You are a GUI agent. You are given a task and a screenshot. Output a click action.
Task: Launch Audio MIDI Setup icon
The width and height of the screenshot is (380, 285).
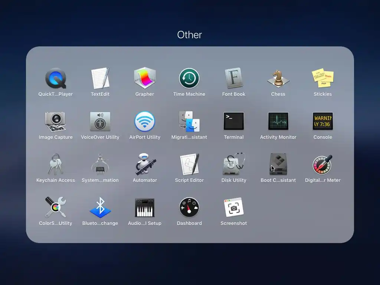[x=145, y=208]
